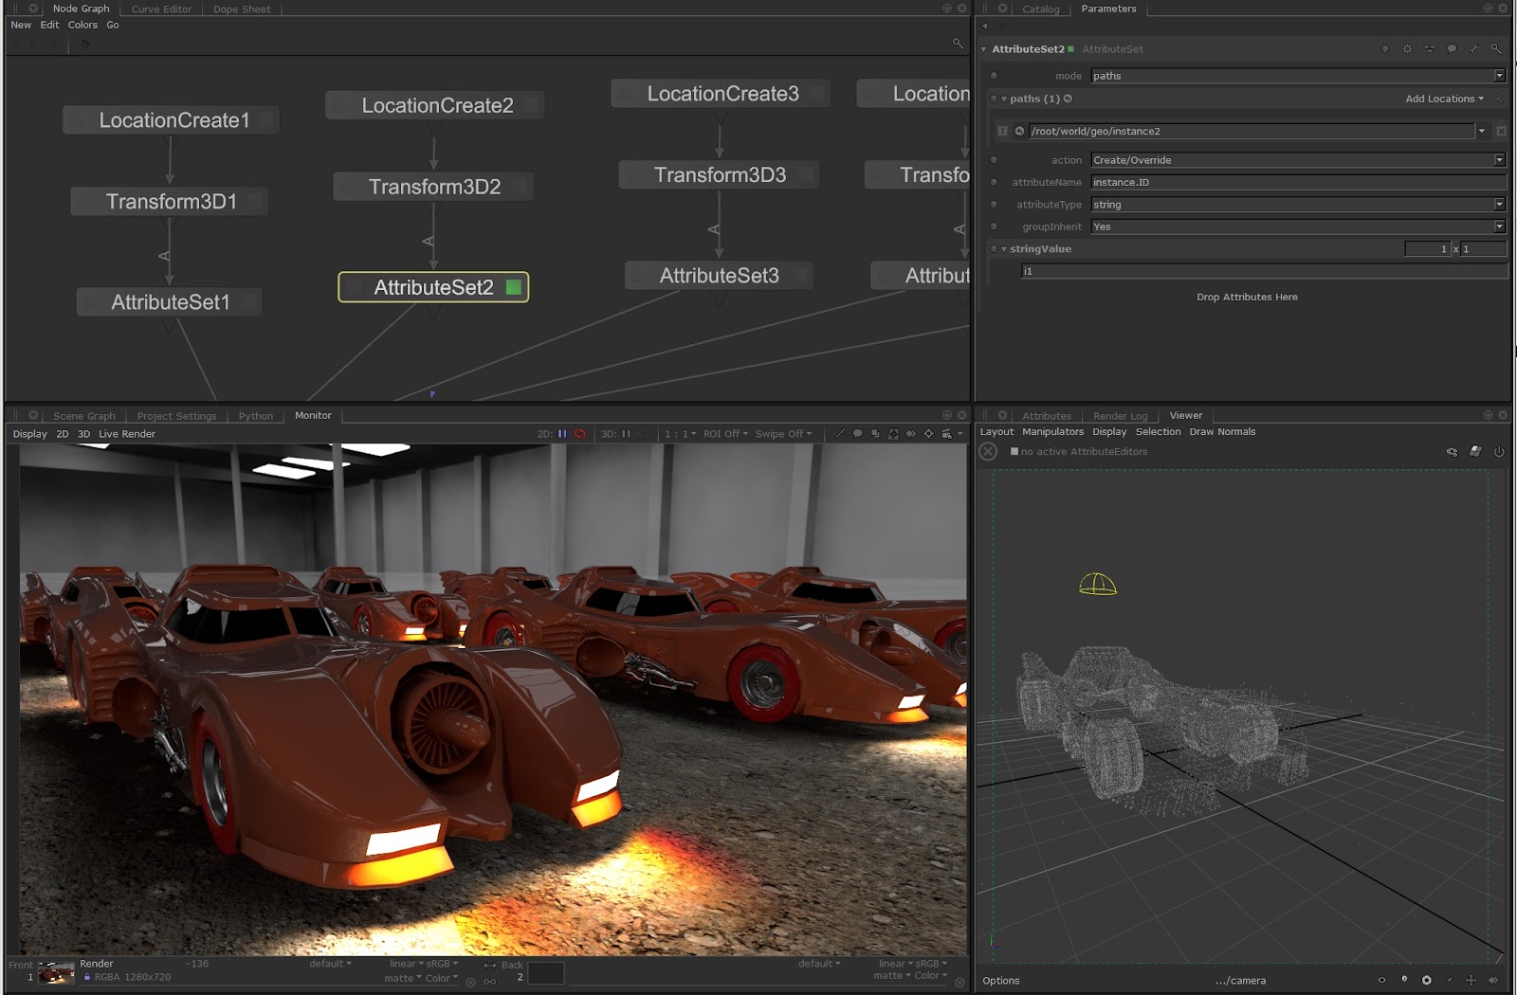Click the Viewer Options button
The height and width of the screenshot is (995, 1517).
point(1001,981)
